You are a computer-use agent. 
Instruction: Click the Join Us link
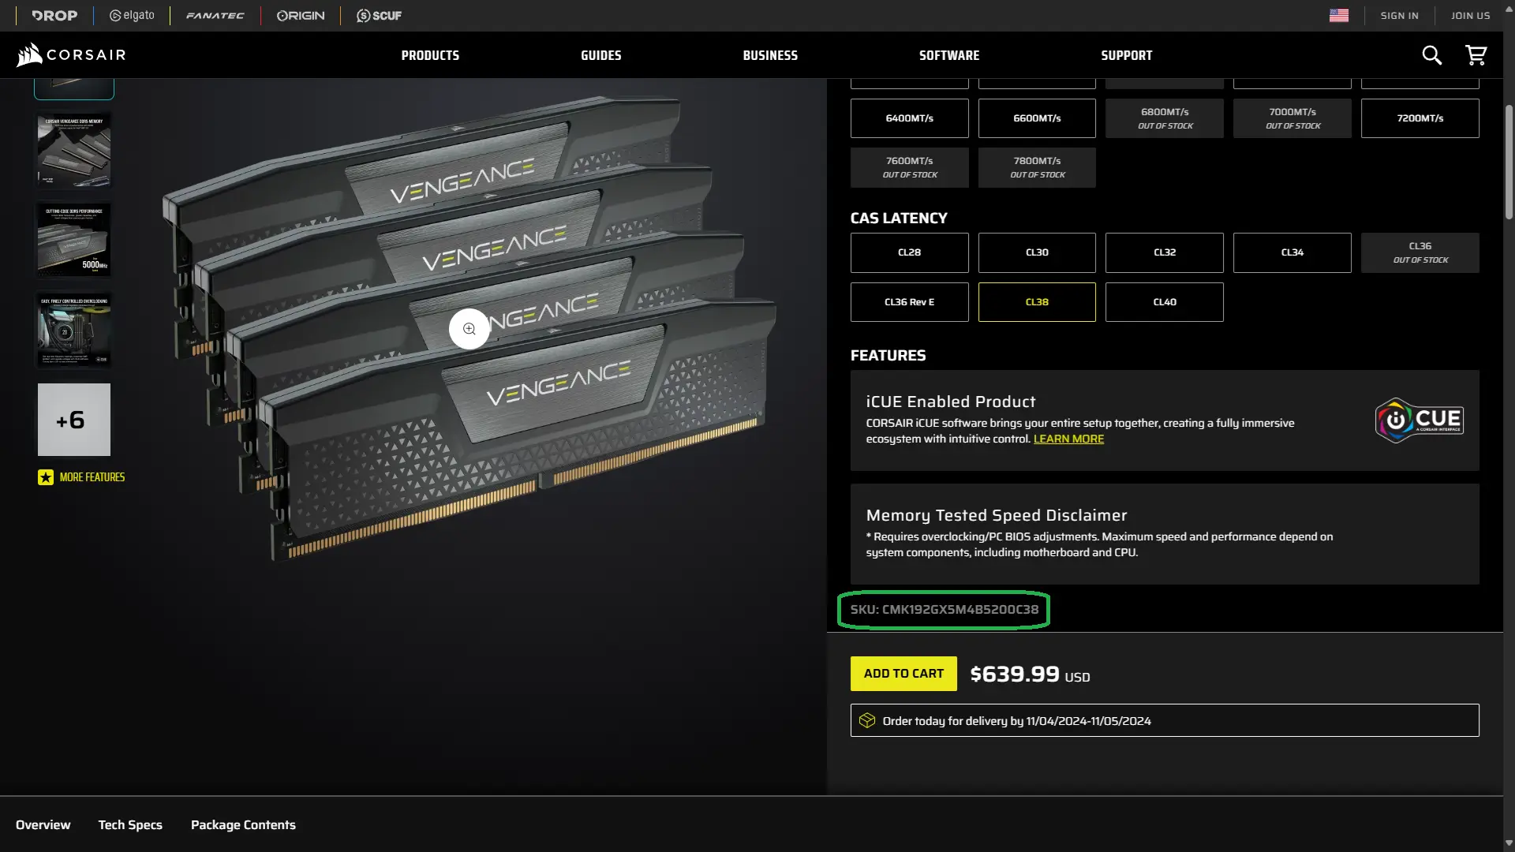(x=1470, y=16)
